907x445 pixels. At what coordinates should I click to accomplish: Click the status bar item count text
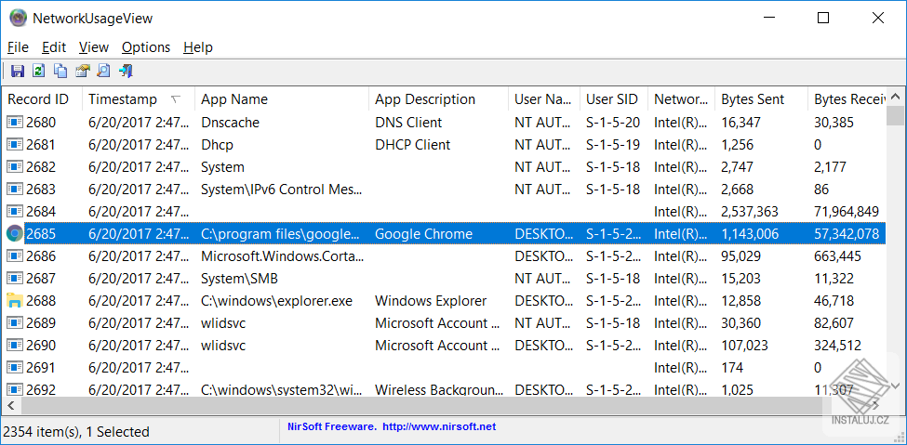coord(76,432)
